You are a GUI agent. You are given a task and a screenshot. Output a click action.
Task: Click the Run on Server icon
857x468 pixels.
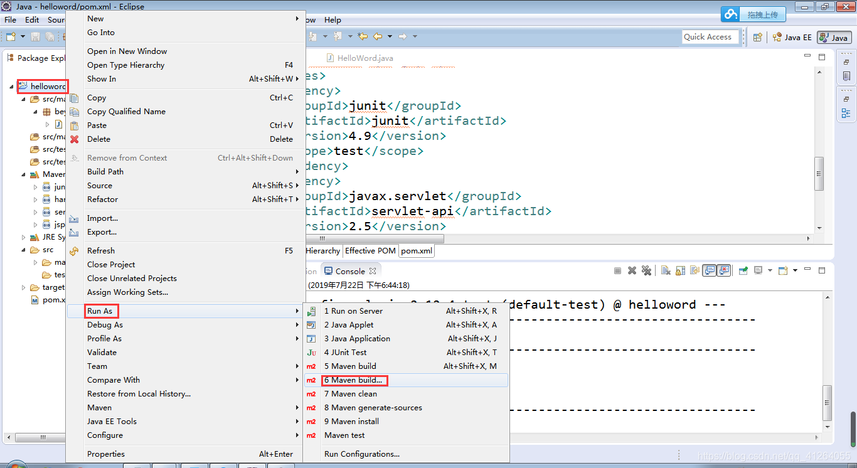tap(311, 311)
